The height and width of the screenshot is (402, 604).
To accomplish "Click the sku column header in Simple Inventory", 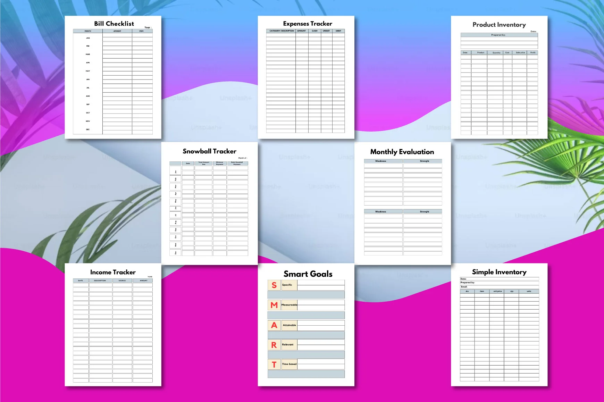I will [467, 291].
